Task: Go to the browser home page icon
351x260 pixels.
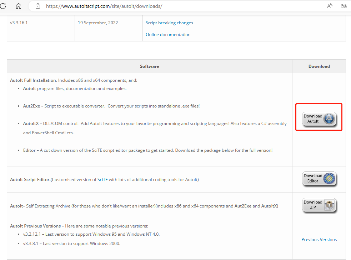Action: coord(19,6)
